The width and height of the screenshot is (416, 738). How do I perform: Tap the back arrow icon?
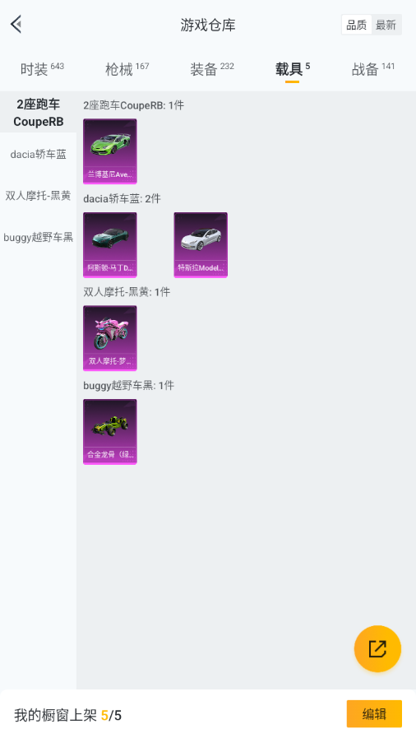tap(16, 24)
